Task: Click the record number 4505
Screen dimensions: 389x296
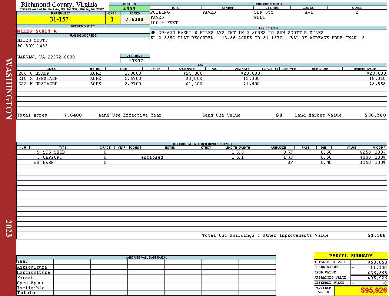Action: click(x=129, y=9)
